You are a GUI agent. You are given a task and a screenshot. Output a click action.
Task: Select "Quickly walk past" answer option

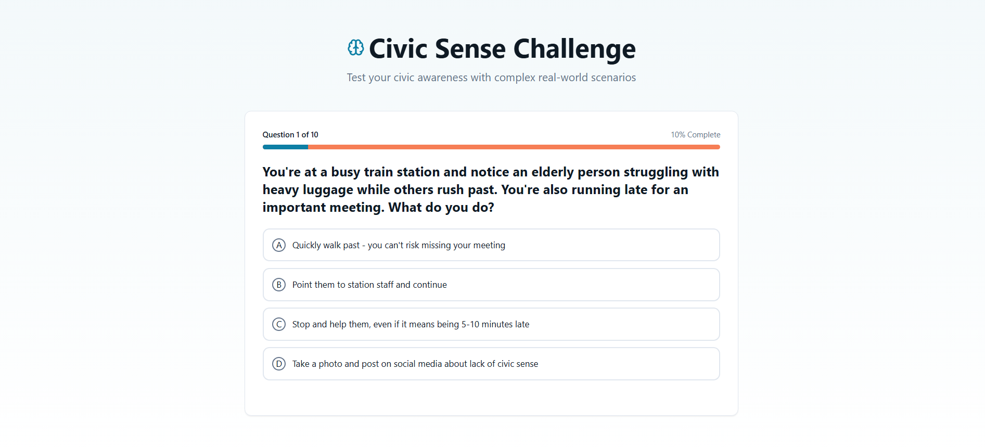[x=399, y=245]
